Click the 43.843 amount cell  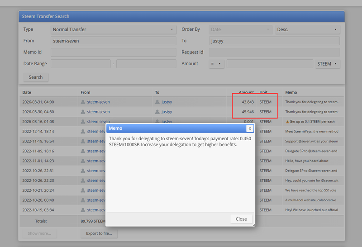pyautogui.click(x=248, y=102)
